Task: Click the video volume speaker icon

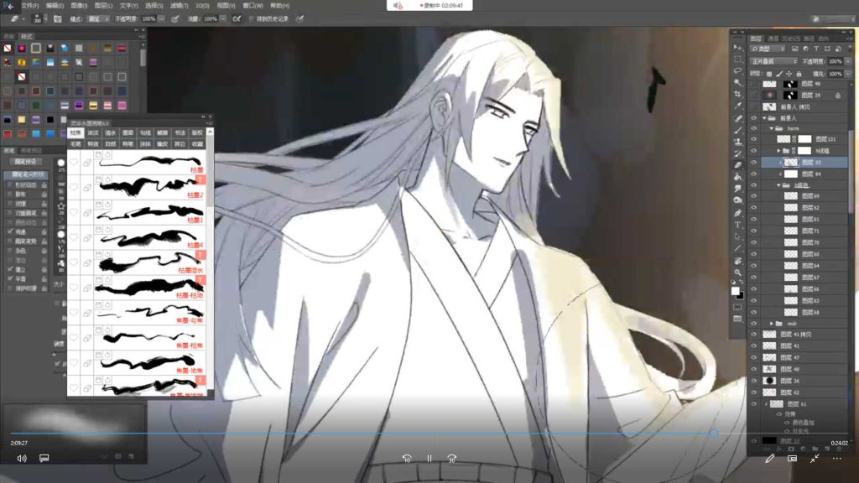Action: (x=22, y=459)
